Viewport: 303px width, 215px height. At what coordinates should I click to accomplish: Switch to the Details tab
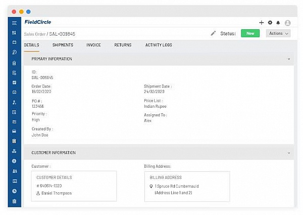pos(31,45)
